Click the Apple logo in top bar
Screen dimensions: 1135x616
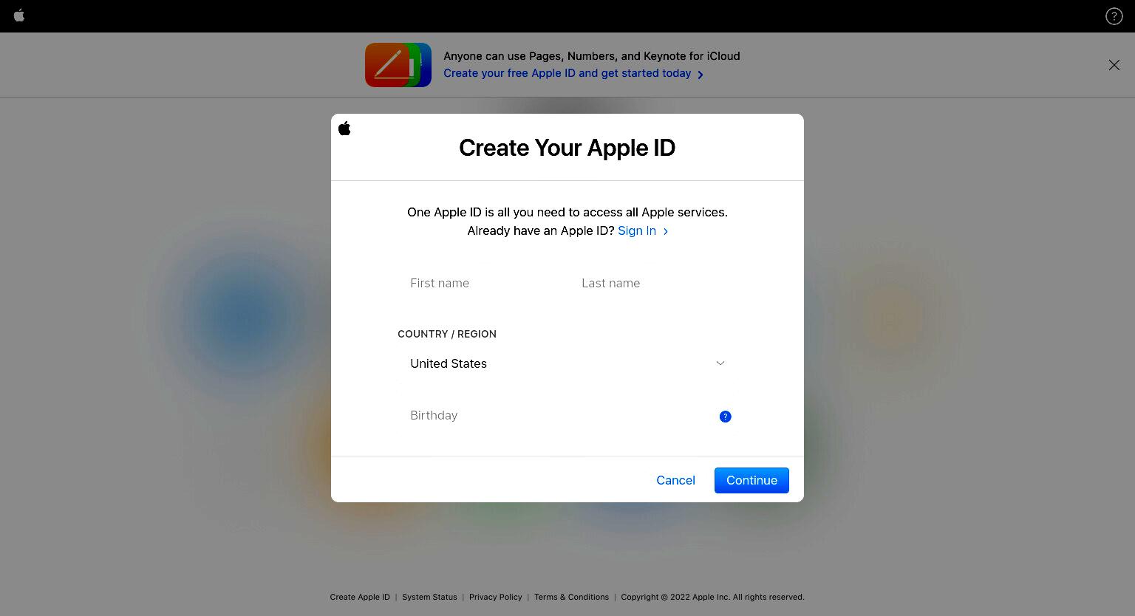pos(19,16)
